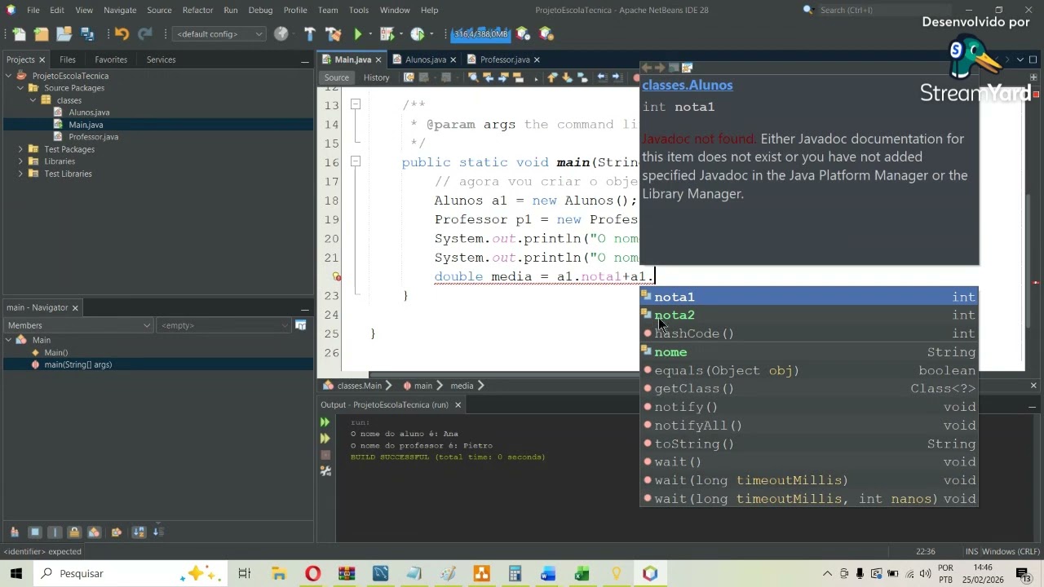Viewport: 1044px width, 587px height.
Task: Toggle Show Inner Classes filter in Navigator
Action: 94,532
